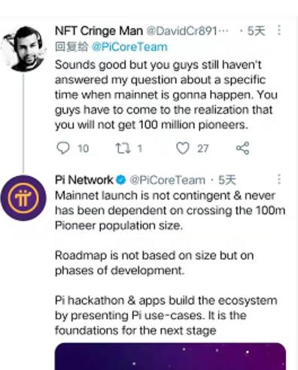The width and height of the screenshot is (298, 370).
Task: Click Pi Network logo avatar
Action: coord(23,198)
